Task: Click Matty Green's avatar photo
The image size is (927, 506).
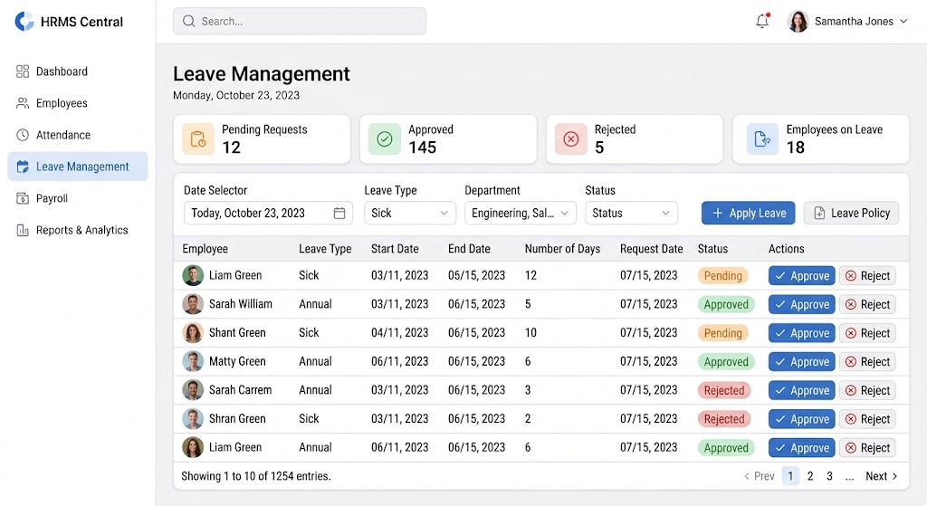Action: pos(193,362)
